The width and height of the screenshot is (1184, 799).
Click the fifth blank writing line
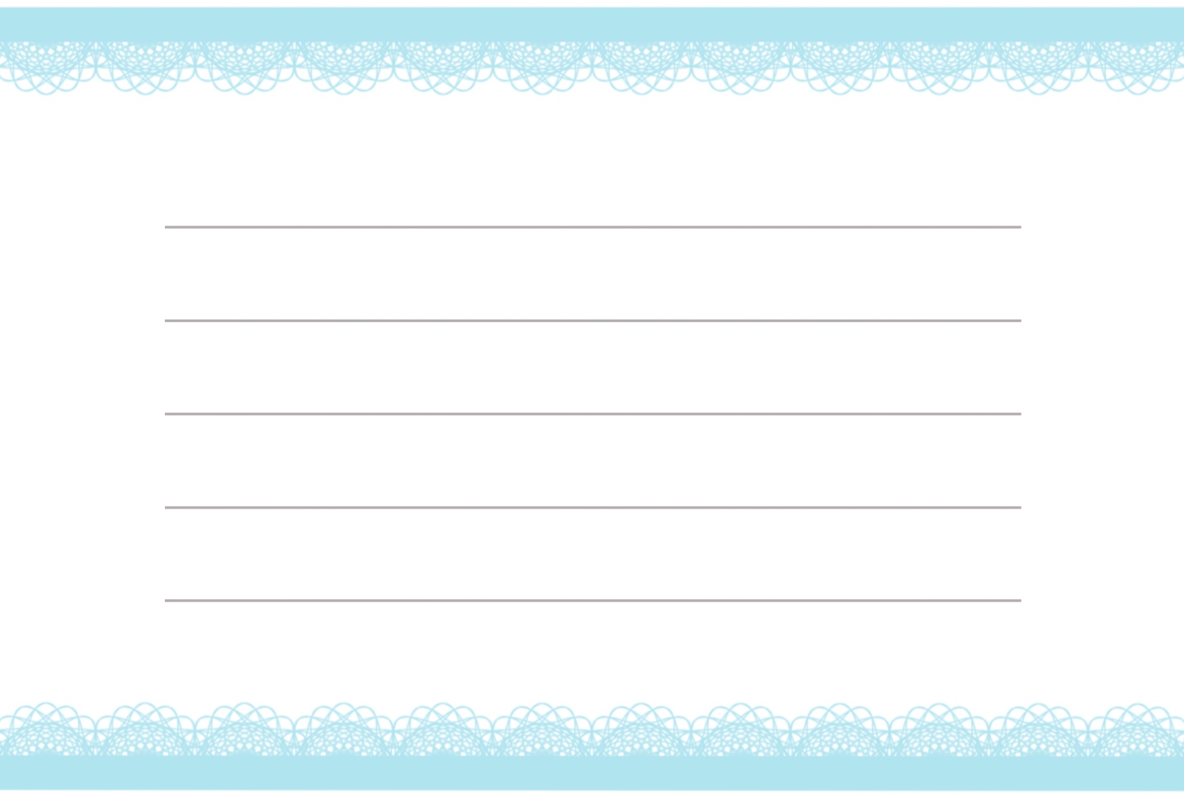click(x=592, y=598)
